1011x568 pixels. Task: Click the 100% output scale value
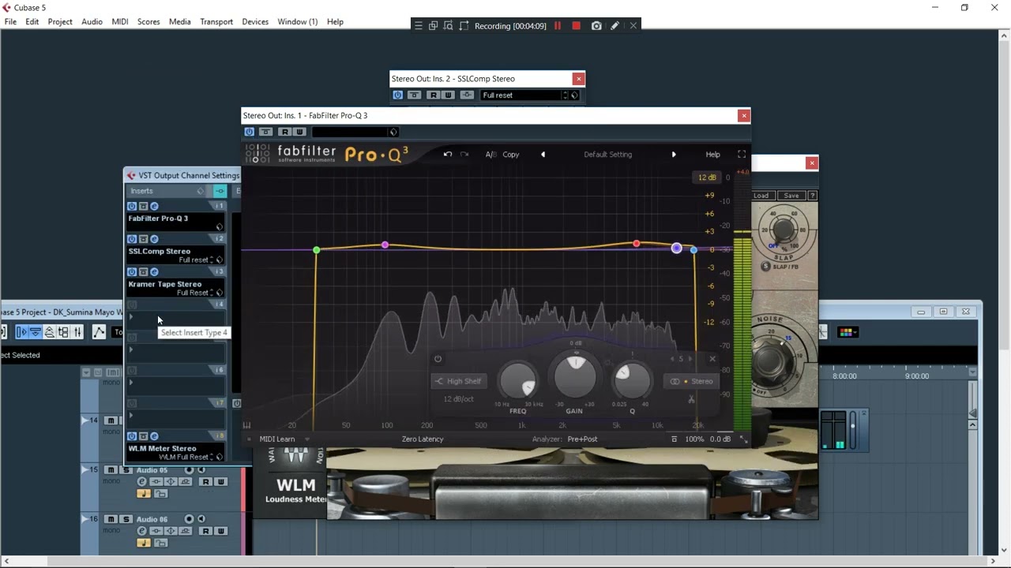[694, 439]
